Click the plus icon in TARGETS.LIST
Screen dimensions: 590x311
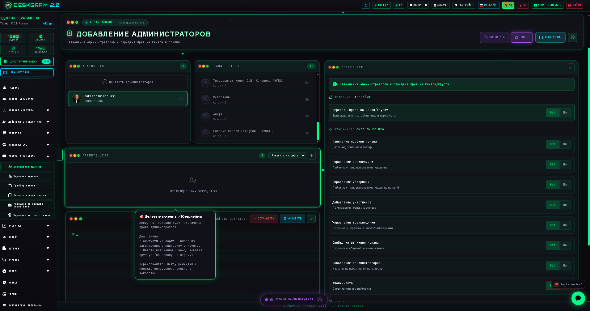pos(312,156)
